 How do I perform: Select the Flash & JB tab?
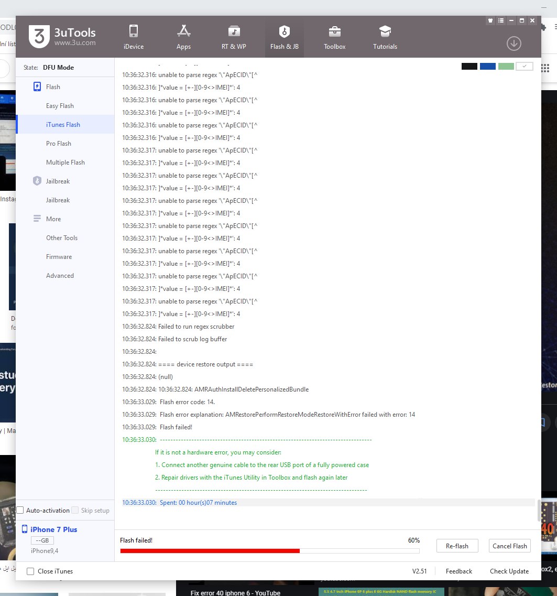284,37
